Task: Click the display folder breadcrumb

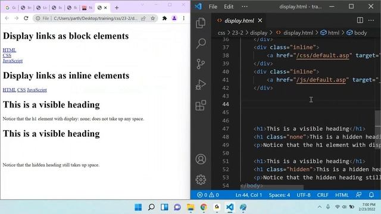Action: [258, 33]
